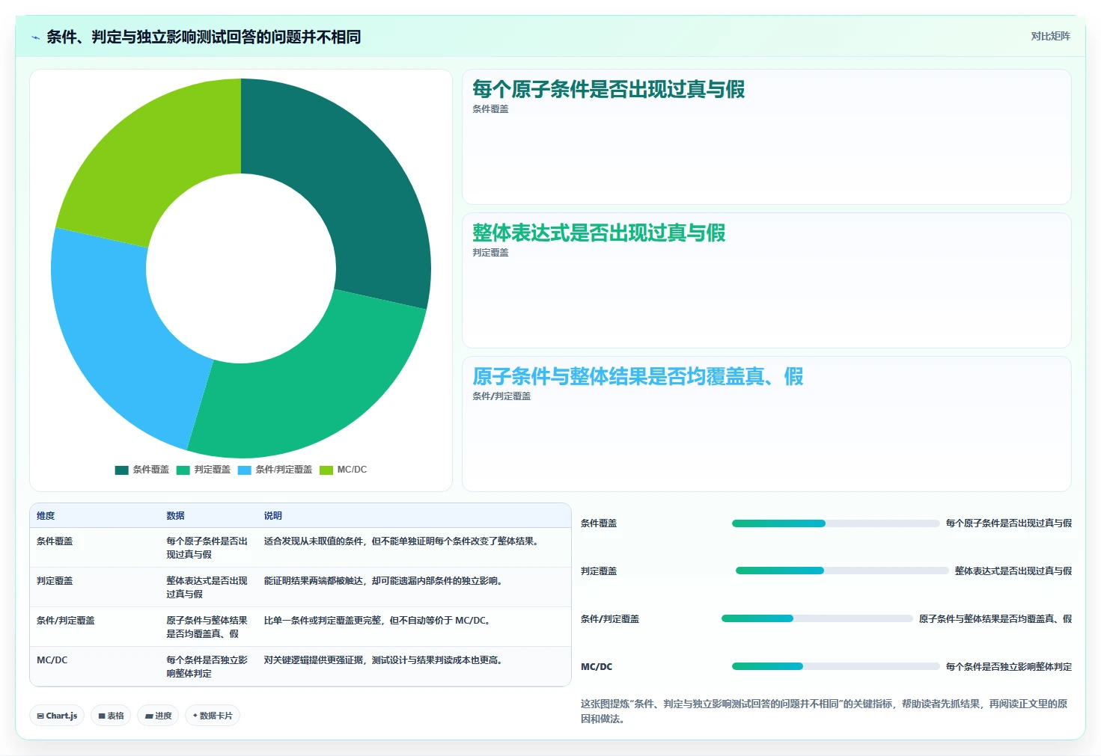
Task: Click description starting 比单一条件或判定覆盖更完整
Action: 378,621
